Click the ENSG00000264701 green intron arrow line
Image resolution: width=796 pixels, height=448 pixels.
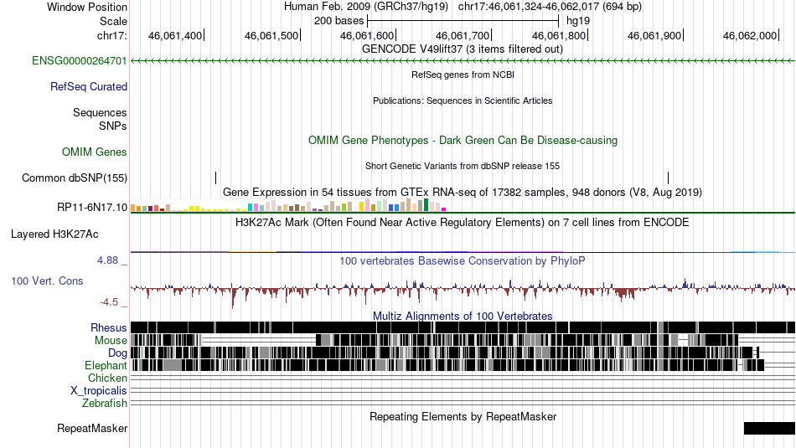pos(463,61)
